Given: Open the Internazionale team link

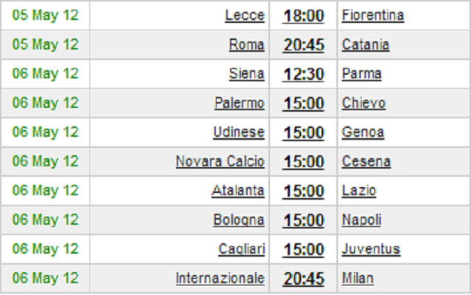Looking at the screenshot, I should [x=220, y=278].
